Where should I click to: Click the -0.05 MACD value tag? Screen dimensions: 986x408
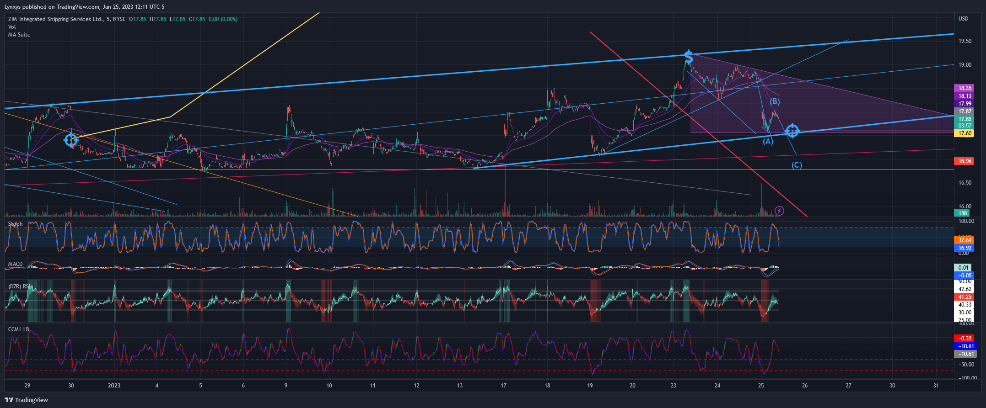965,276
